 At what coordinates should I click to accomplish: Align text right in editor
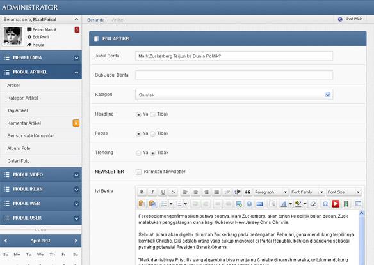[206, 192]
